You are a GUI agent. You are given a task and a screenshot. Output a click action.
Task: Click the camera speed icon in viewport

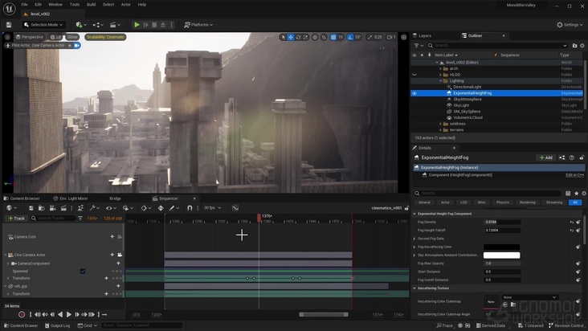[391, 37]
